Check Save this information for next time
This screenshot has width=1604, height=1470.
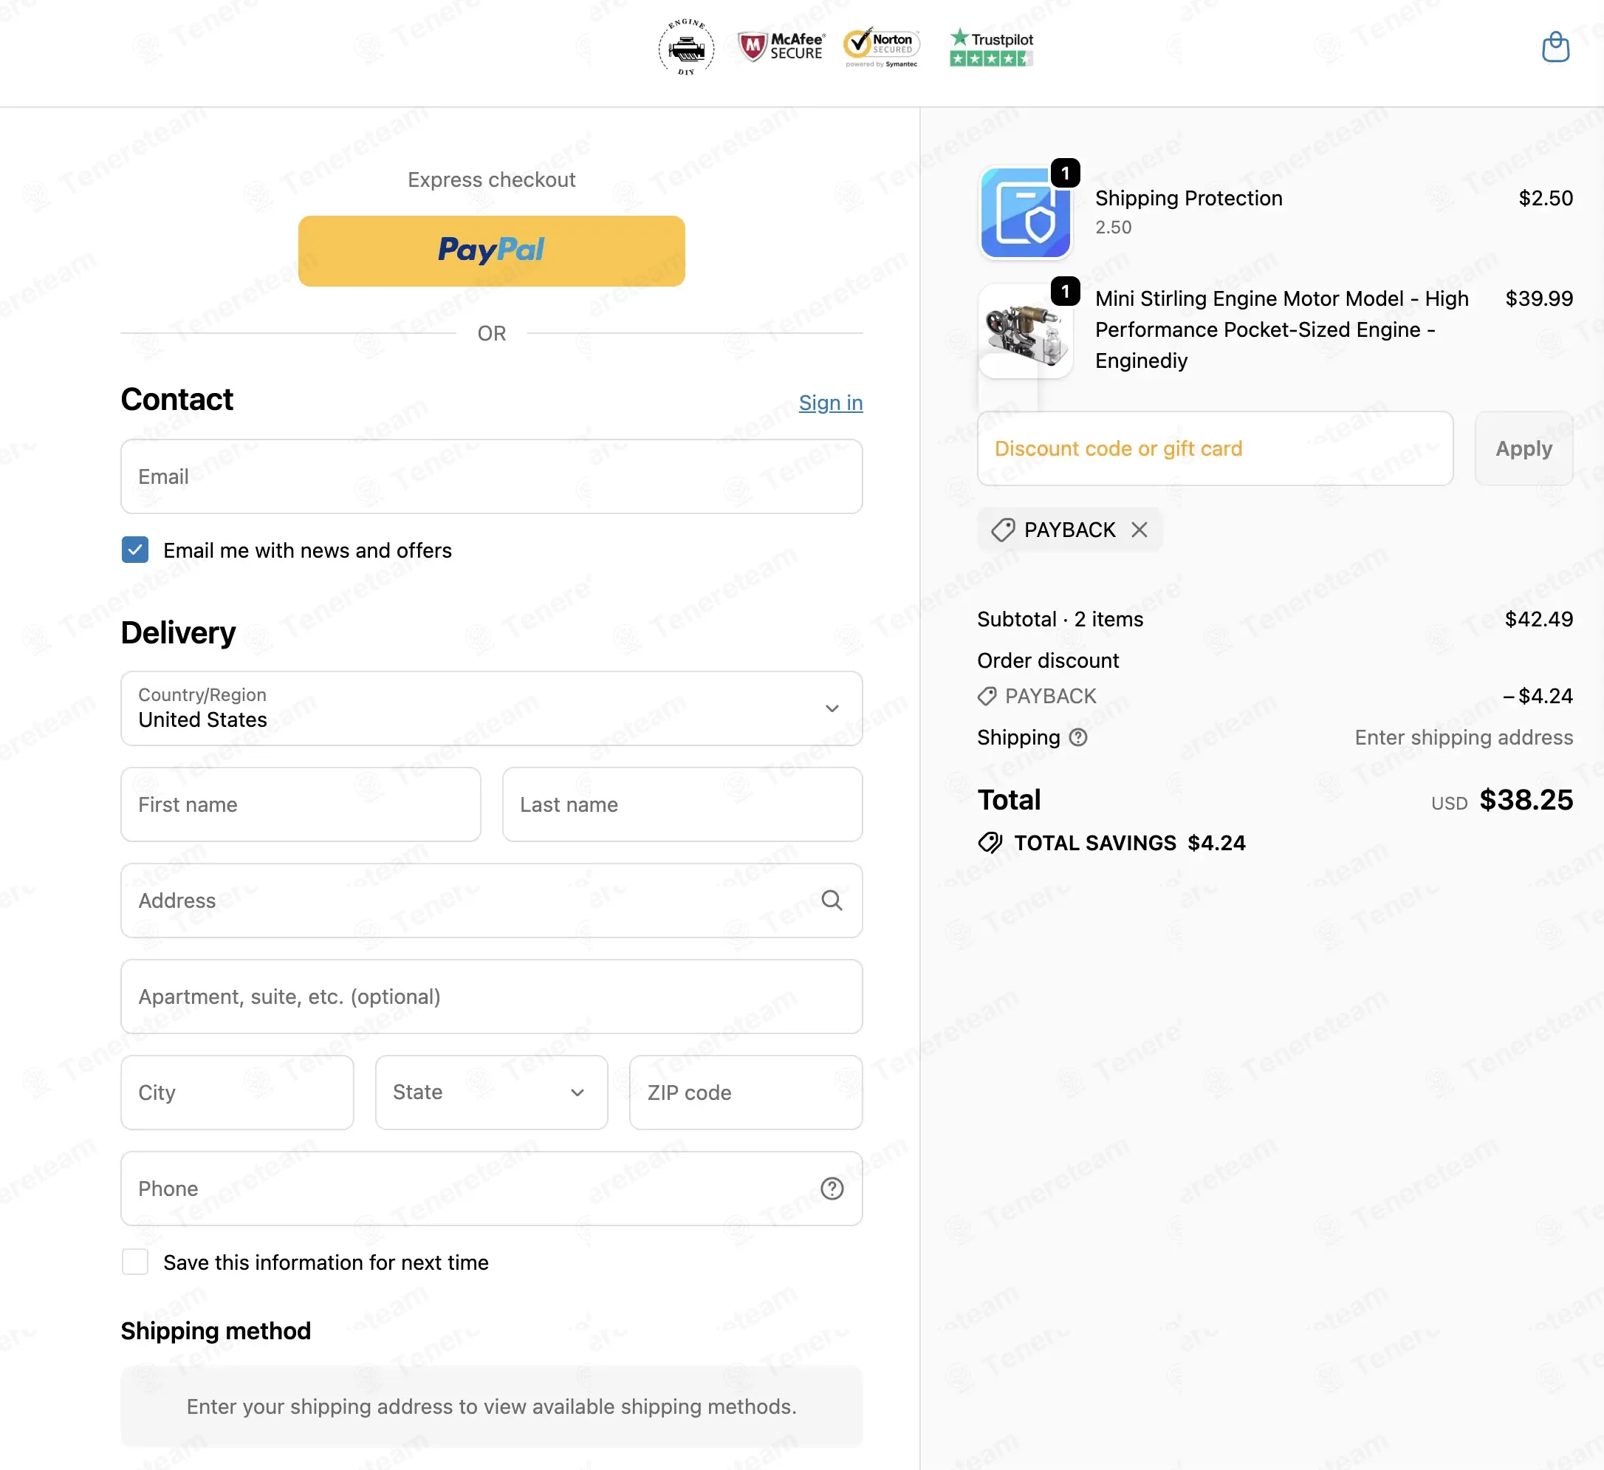point(135,1262)
